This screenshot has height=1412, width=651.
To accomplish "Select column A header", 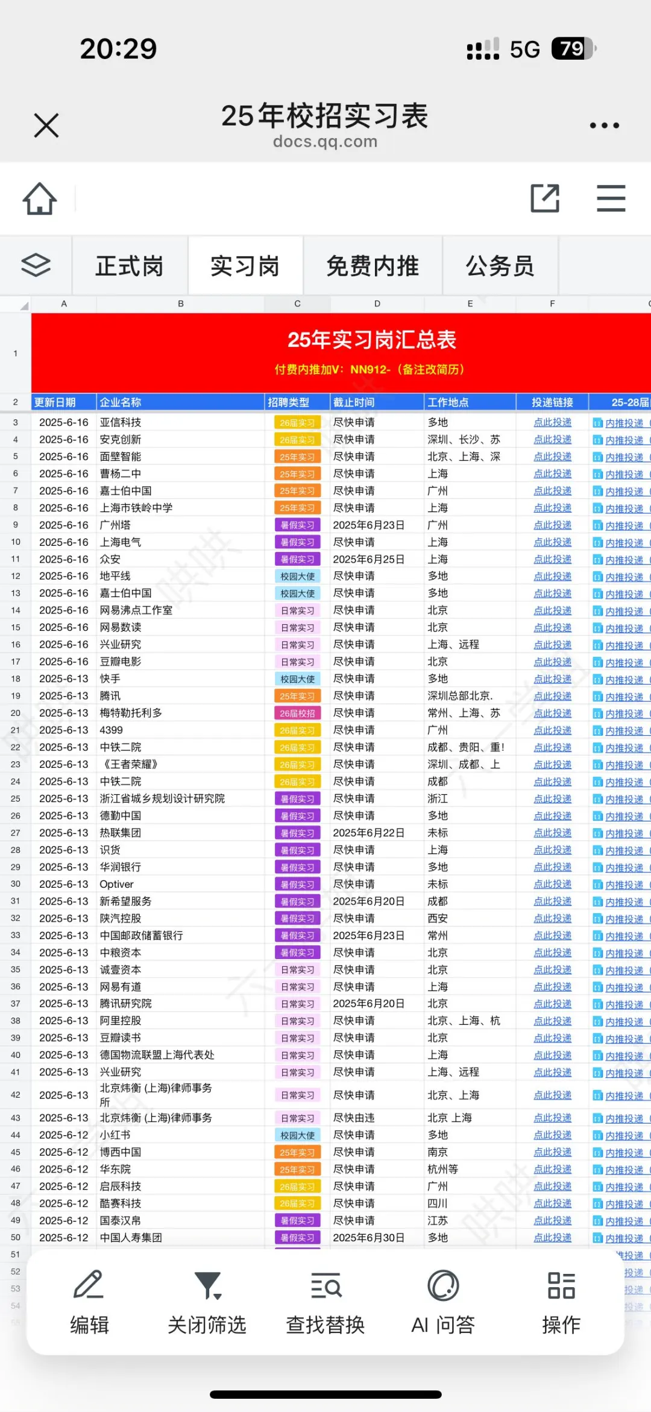I will click(64, 304).
